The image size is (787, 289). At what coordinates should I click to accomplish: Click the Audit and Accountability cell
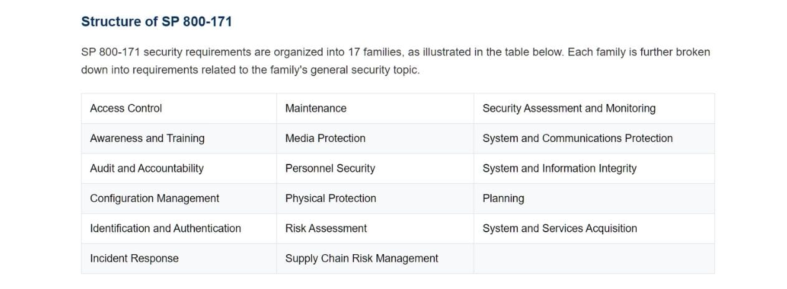[x=179, y=168]
